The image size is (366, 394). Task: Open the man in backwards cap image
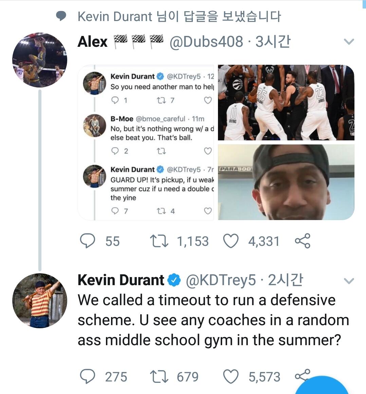click(286, 182)
